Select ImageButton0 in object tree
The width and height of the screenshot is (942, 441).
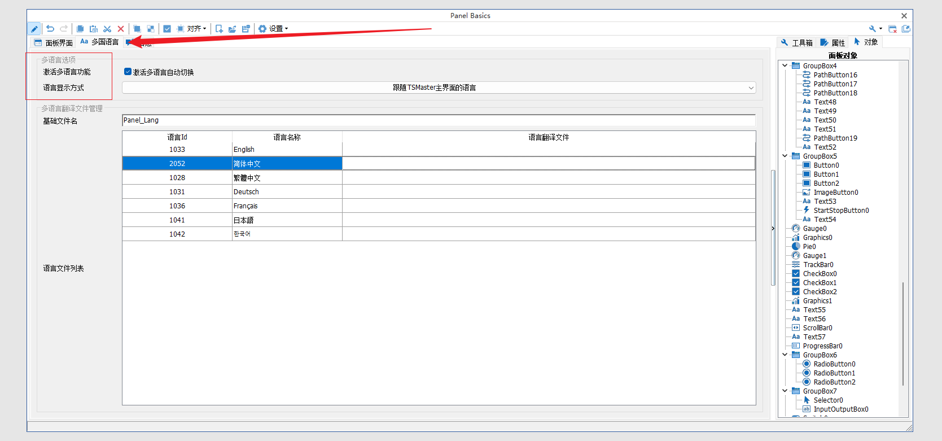pos(835,193)
